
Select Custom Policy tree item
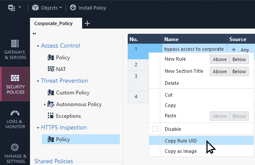73,93
